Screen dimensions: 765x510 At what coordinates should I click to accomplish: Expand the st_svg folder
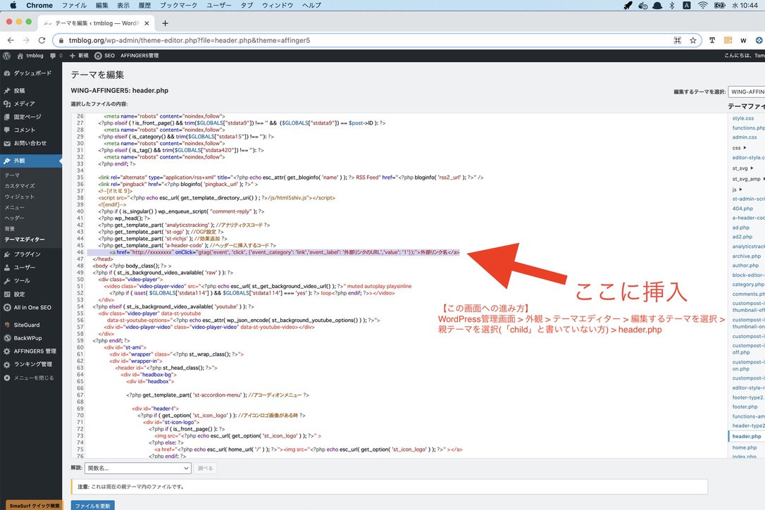(x=752, y=168)
